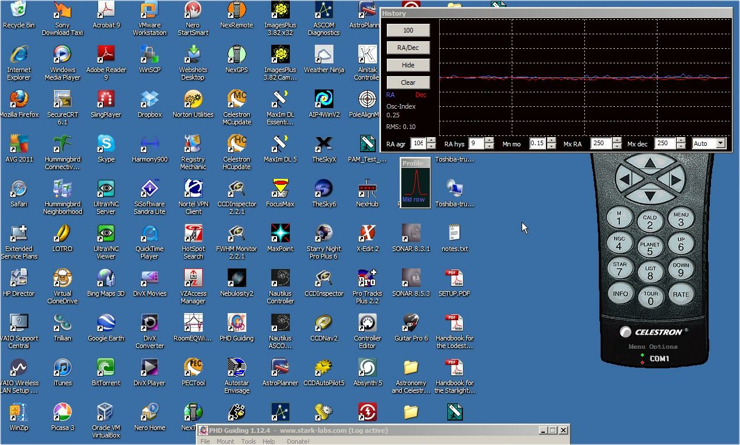Click the CALD 2 key on hand controller
The width and height of the screenshot is (740, 445).
(x=650, y=222)
